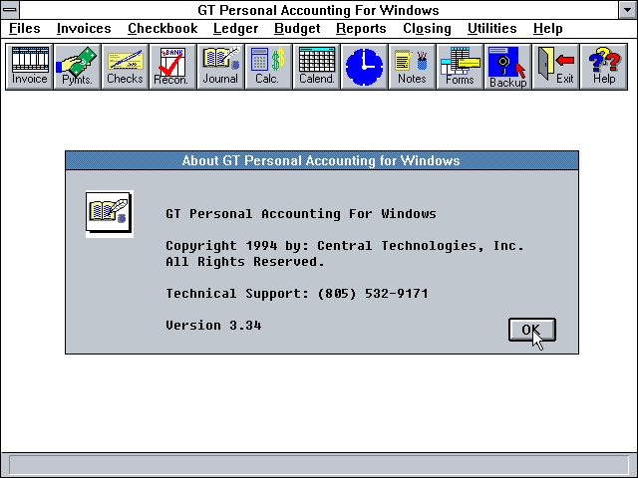Open the Closing menu
The height and width of the screenshot is (478, 638).
428,29
